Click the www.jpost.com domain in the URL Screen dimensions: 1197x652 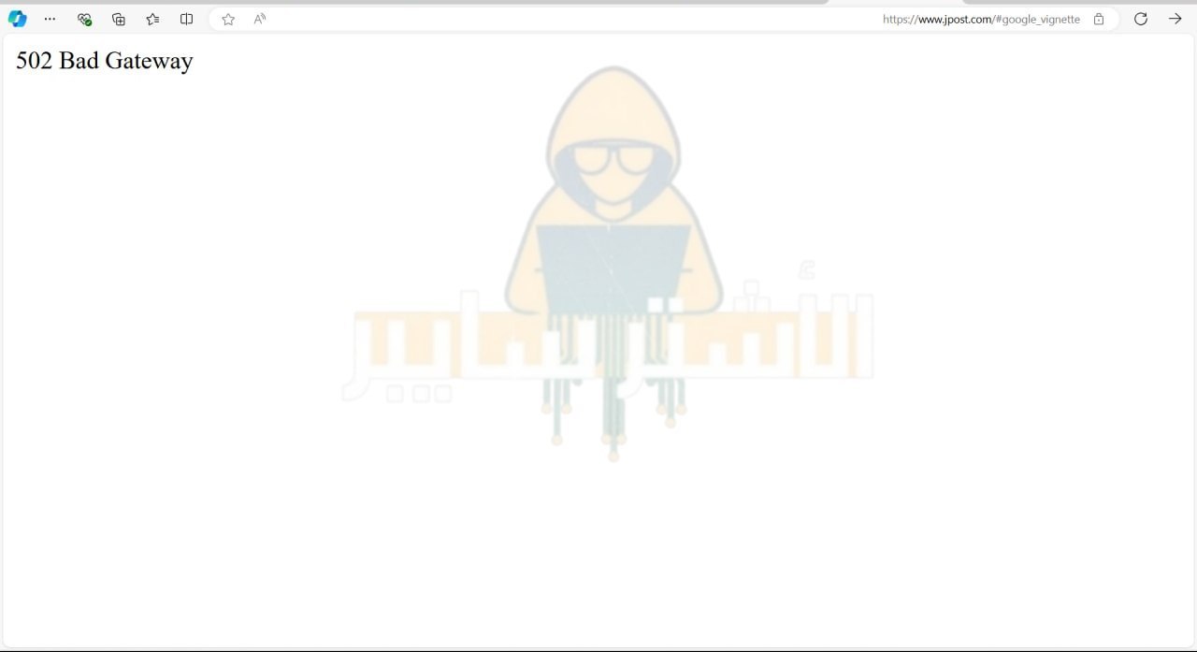954,19
